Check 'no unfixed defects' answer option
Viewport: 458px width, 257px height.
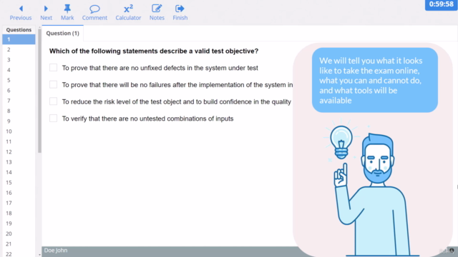pos(53,68)
